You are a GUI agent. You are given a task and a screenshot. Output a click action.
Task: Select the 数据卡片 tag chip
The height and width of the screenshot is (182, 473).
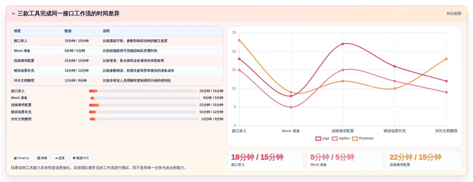(x=81, y=158)
